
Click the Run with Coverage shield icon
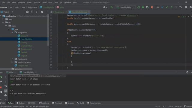tap(147, 7)
